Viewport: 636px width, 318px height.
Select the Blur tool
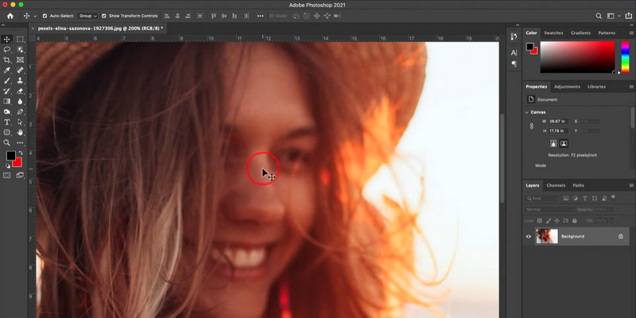20,102
